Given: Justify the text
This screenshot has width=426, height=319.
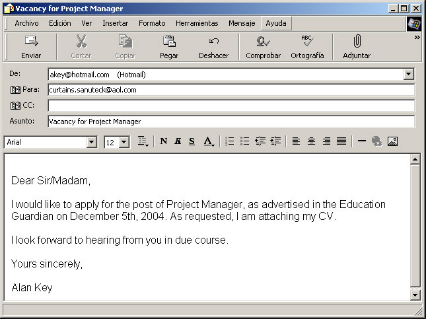Looking at the screenshot, I should point(341,141).
